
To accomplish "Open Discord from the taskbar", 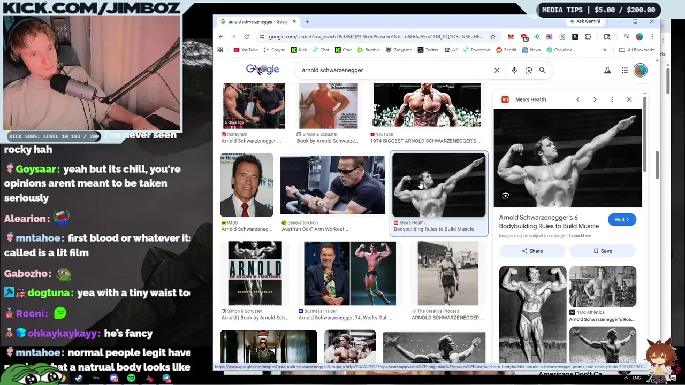I will 113,378.
